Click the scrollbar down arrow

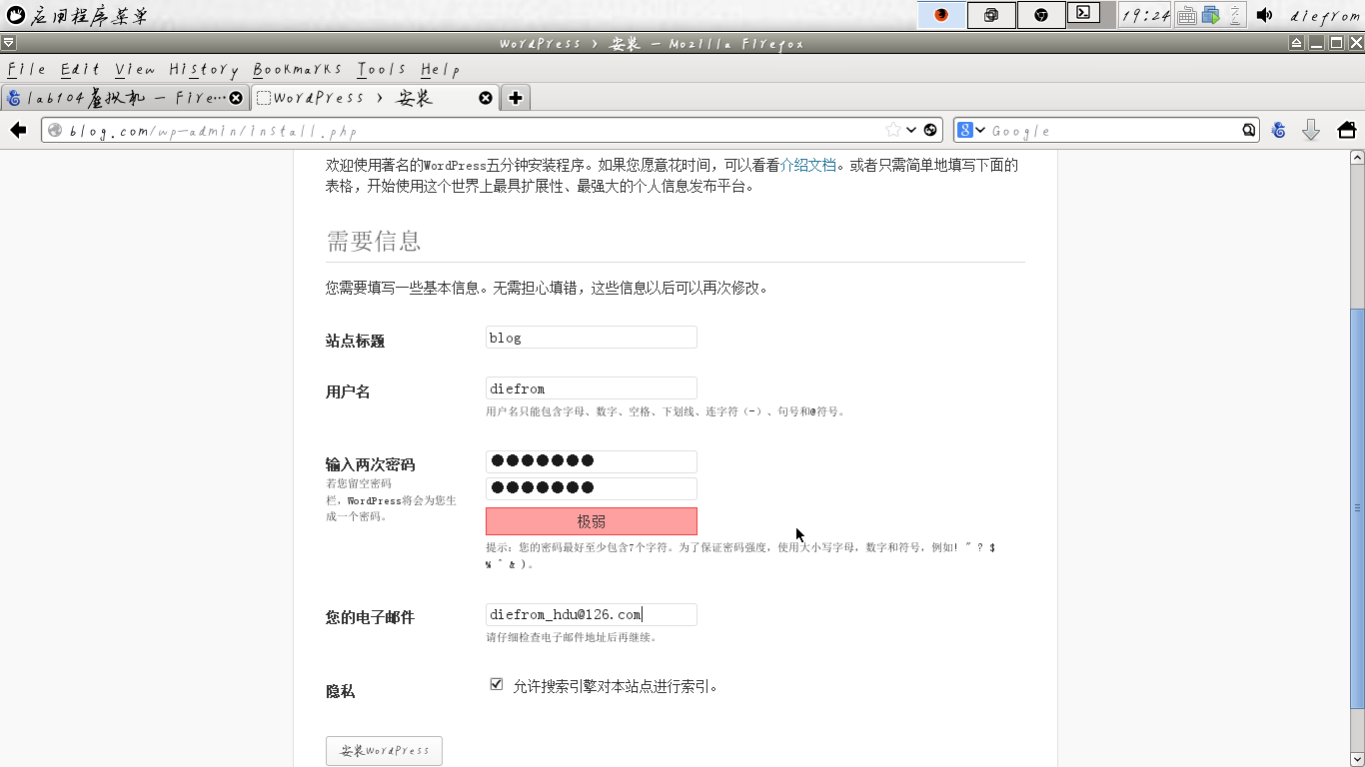1357,757
